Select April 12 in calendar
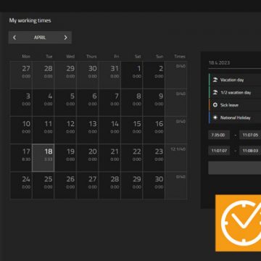This screenshot has width=261, height=261. coord(65,130)
